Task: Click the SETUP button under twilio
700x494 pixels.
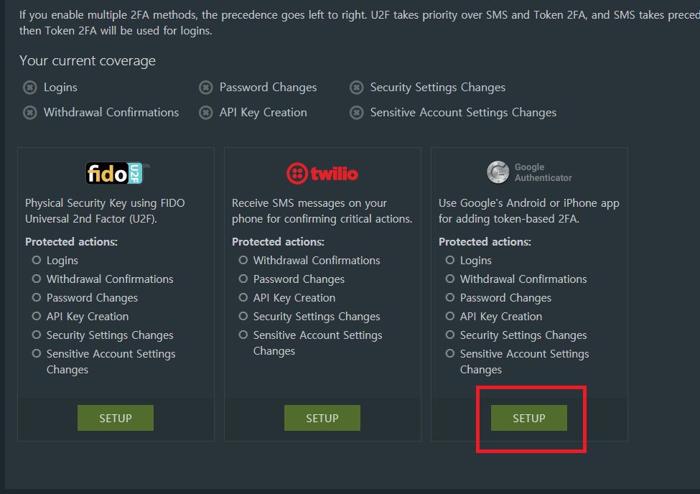Action: 322,418
